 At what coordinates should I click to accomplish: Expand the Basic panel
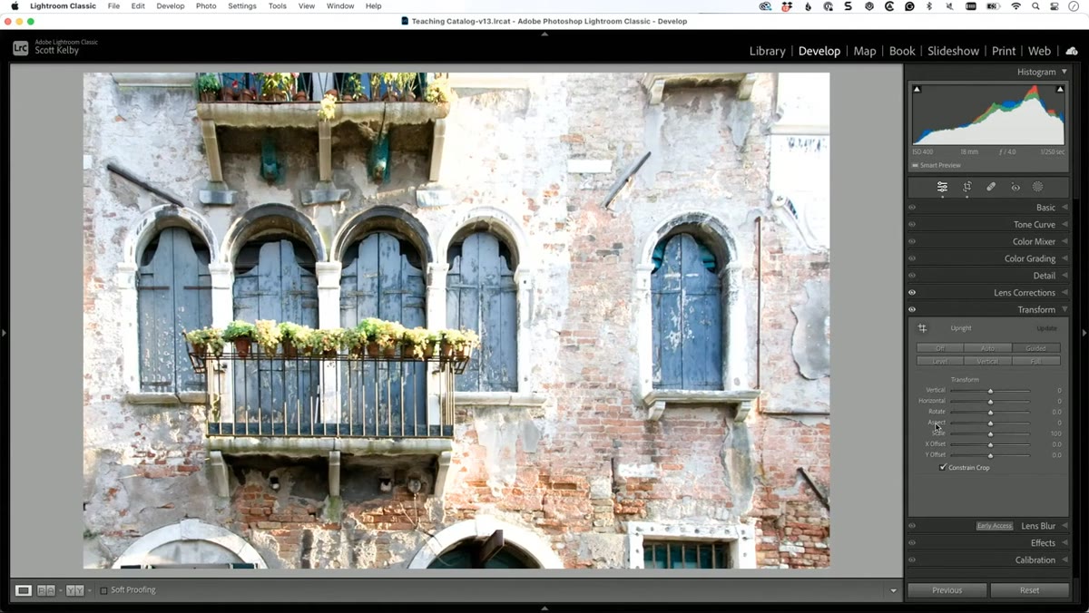pos(1064,208)
